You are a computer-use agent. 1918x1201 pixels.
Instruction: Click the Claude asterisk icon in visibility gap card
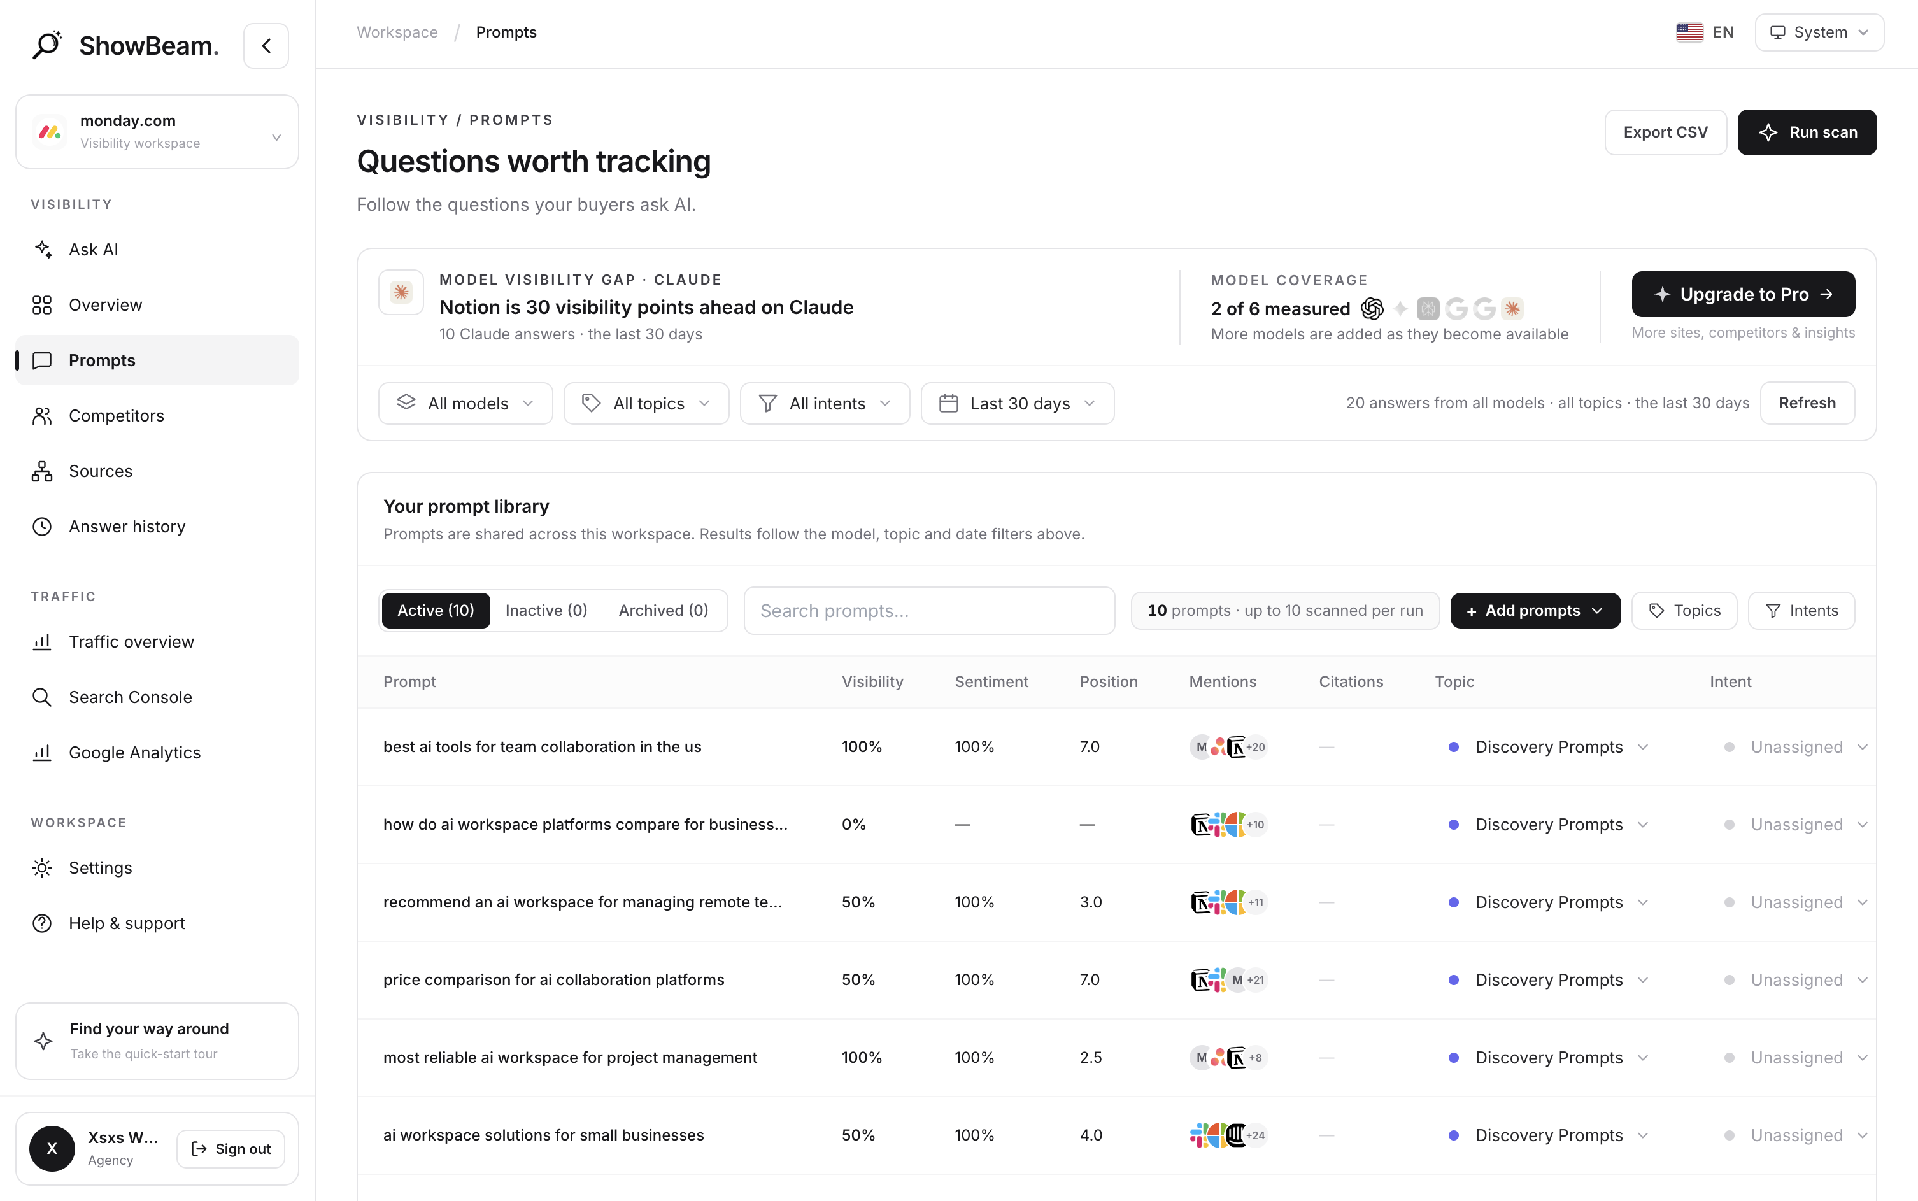401,293
